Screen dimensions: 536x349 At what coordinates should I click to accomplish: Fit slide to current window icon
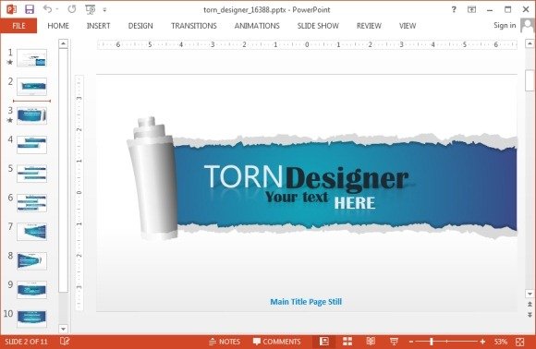point(520,342)
